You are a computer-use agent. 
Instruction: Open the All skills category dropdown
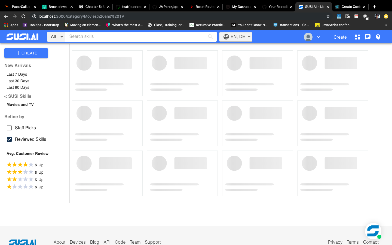point(56,36)
